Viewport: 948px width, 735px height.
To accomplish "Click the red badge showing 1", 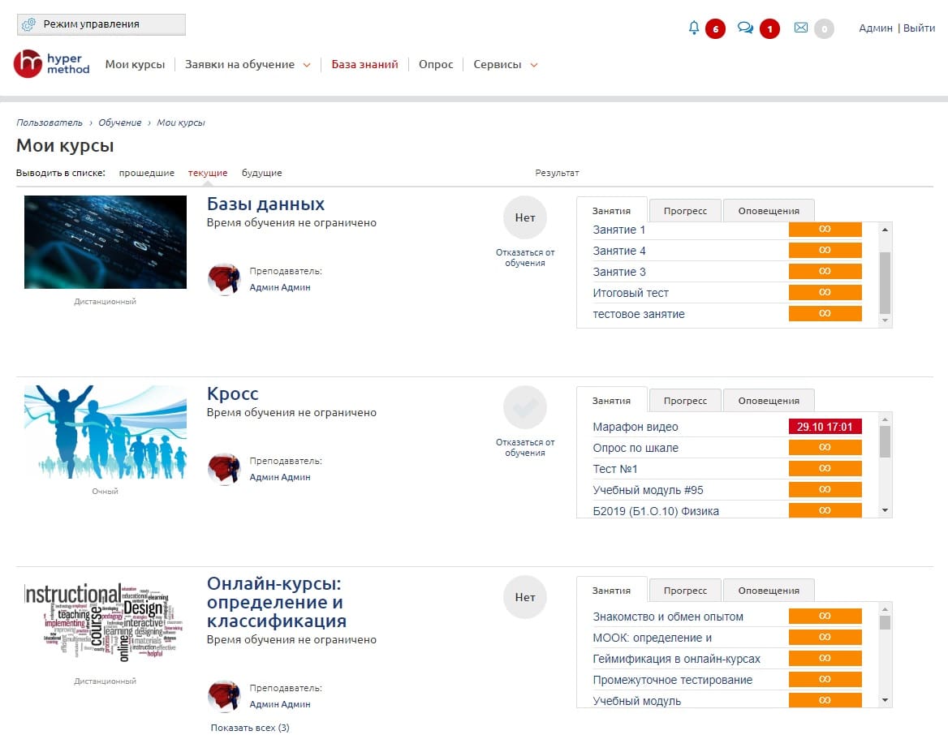I will pyautogui.click(x=769, y=28).
